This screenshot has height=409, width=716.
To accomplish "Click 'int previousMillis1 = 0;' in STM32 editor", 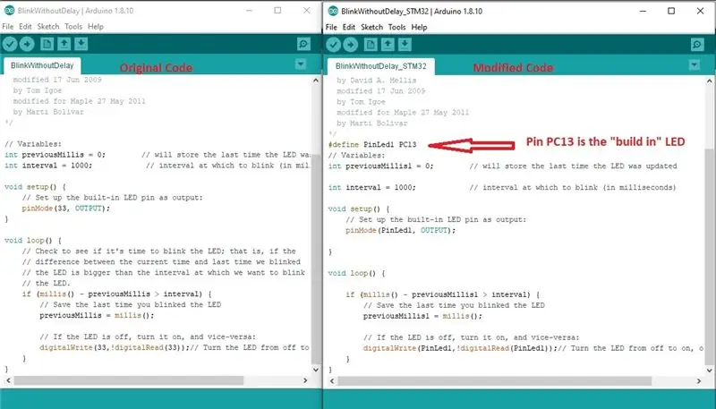I will coord(381,166).
